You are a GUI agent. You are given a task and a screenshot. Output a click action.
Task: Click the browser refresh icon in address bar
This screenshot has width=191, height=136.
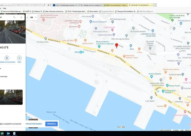50,5
